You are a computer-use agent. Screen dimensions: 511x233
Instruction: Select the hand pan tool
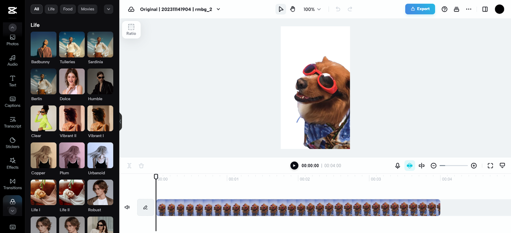[x=293, y=9]
